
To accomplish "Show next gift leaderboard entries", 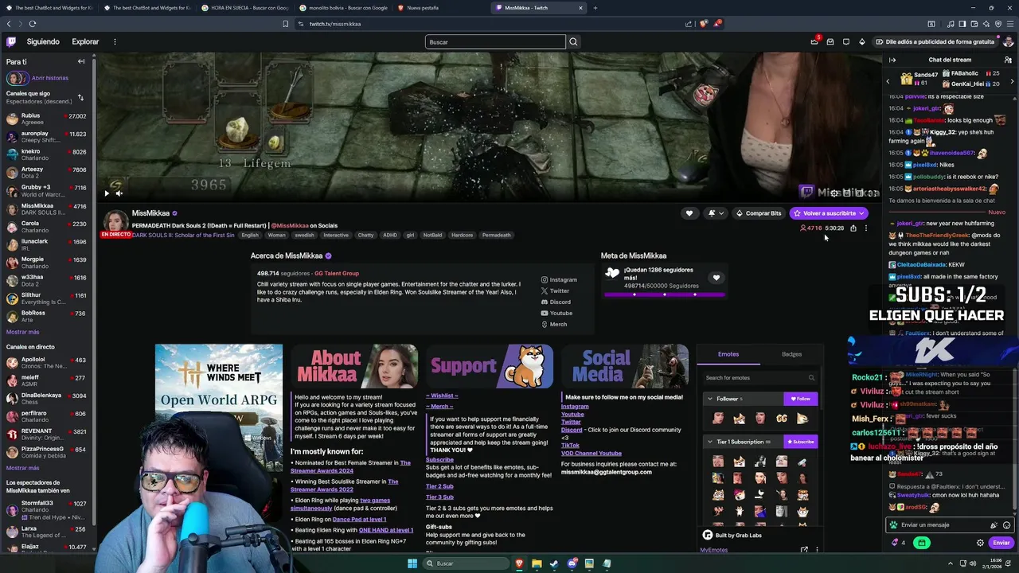I will [x=1012, y=81].
